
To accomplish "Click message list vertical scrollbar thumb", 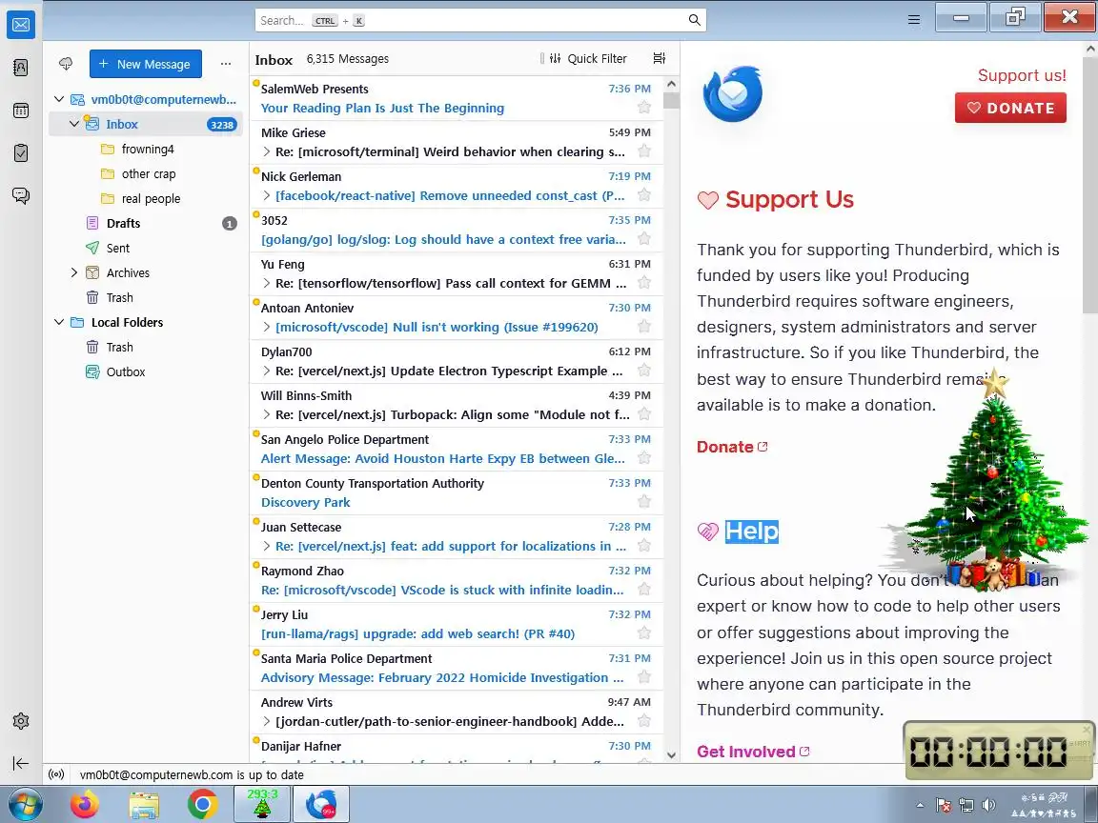I will (671, 101).
